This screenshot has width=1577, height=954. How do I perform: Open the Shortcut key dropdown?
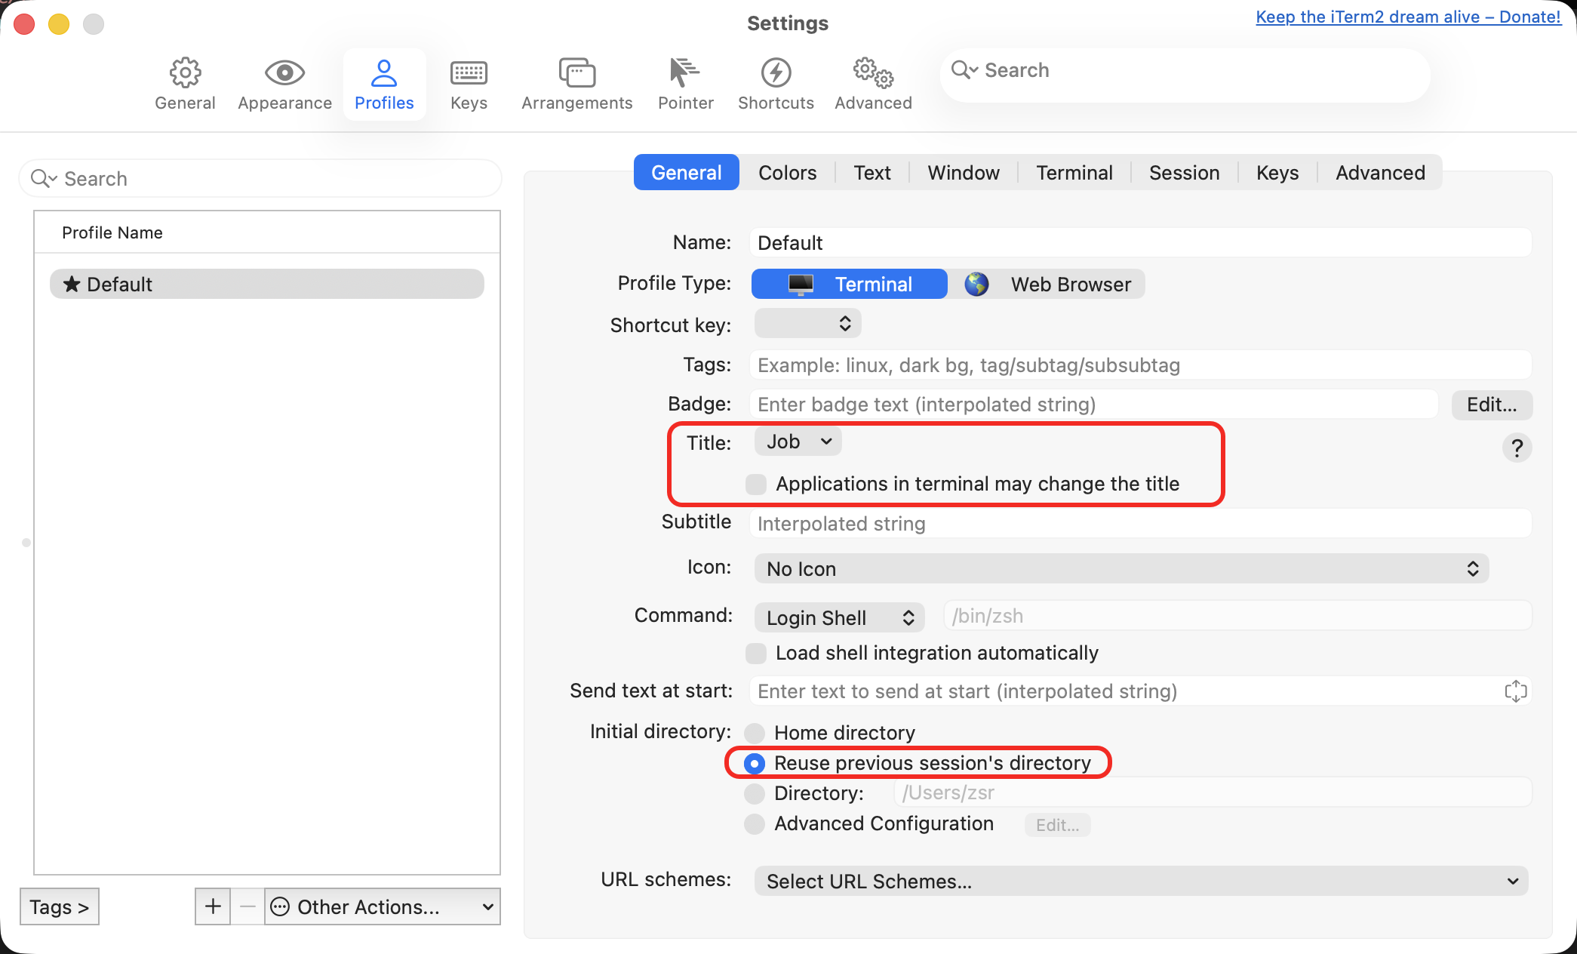(807, 324)
